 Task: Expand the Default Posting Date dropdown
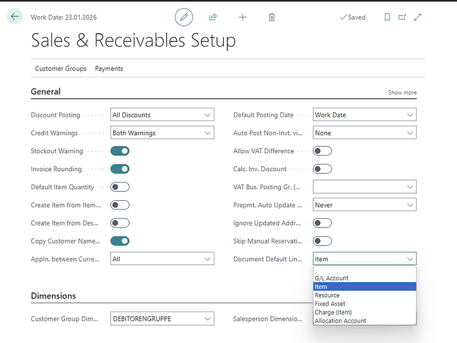coord(364,115)
